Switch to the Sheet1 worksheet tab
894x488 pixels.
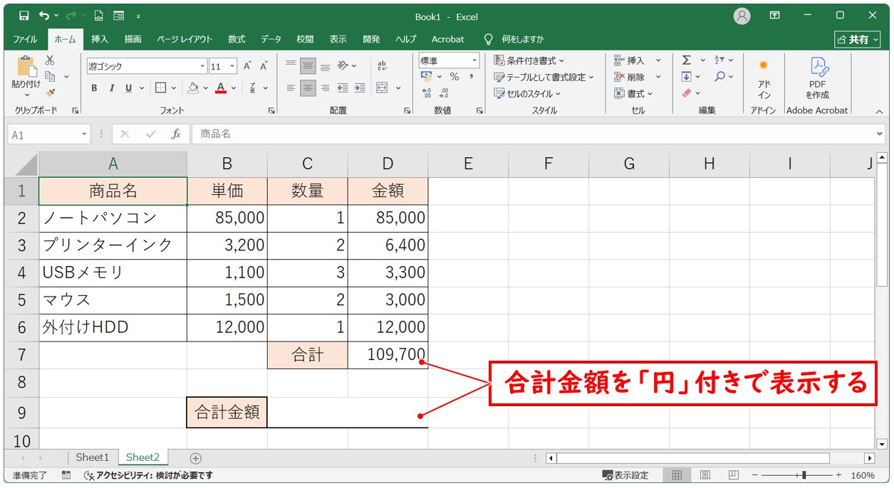pos(93,457)
